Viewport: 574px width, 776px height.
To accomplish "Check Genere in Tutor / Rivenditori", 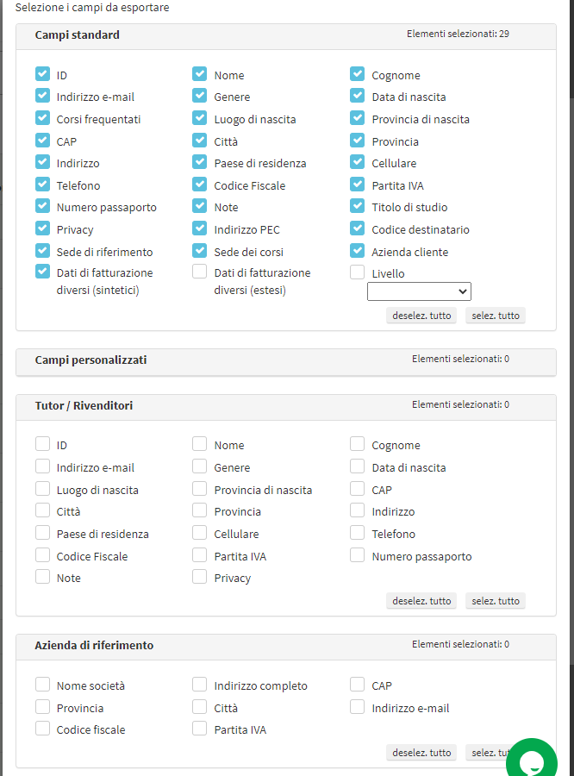I will 199,466.
